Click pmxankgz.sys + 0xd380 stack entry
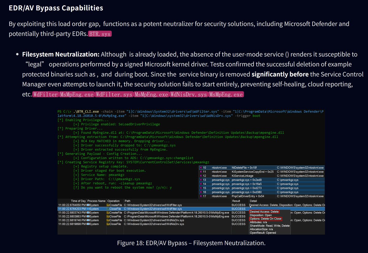Image resolution: width=368 pixels, height=253 pixels. 246,192
